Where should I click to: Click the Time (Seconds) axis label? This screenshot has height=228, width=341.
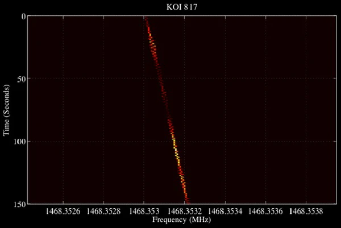tap(6, 109)
